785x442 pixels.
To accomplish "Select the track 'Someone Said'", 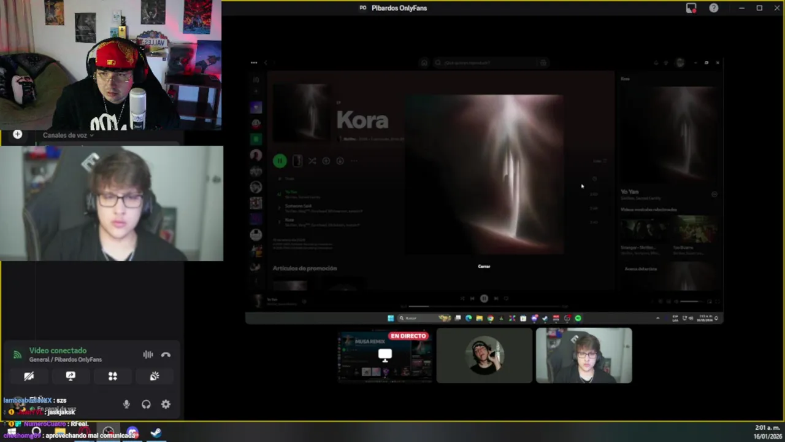I will tap(299, 206).
